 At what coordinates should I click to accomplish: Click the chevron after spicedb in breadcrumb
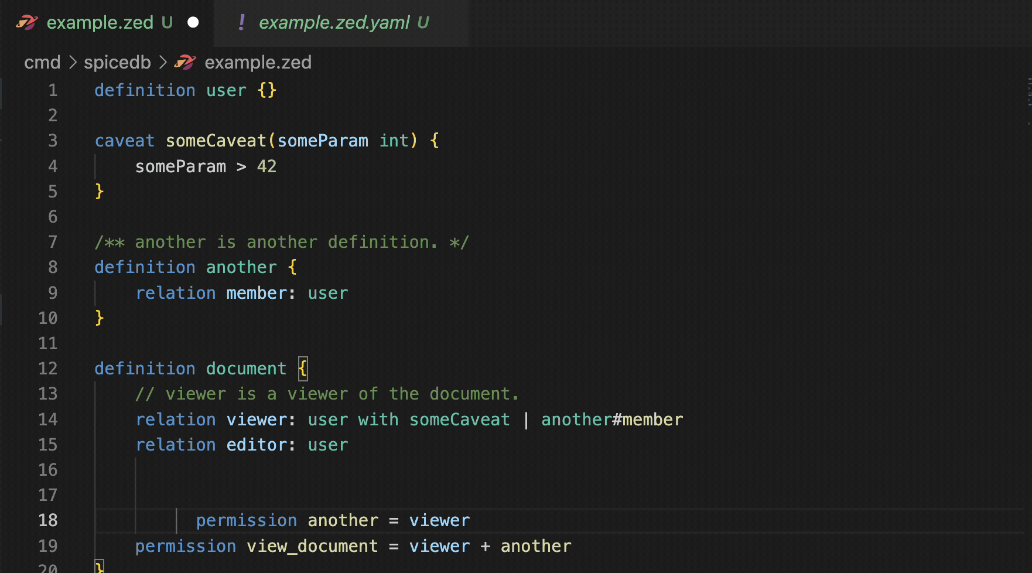tap(163, 62)
